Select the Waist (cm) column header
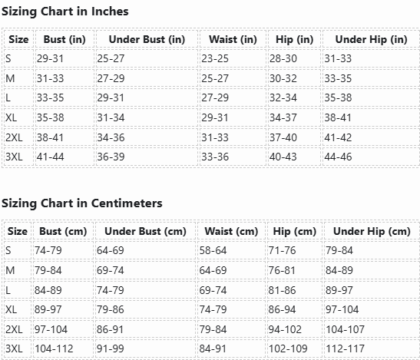The height and width of the screenshot is (360, 420). [231, 231]
